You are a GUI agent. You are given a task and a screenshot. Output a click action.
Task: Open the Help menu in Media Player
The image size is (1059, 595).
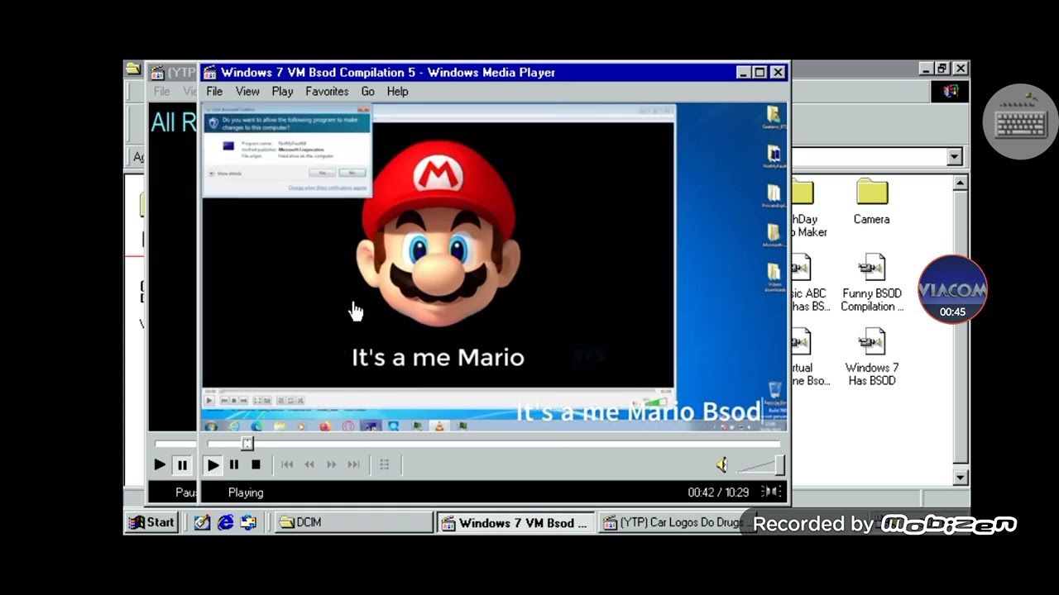tap(397, 92)
